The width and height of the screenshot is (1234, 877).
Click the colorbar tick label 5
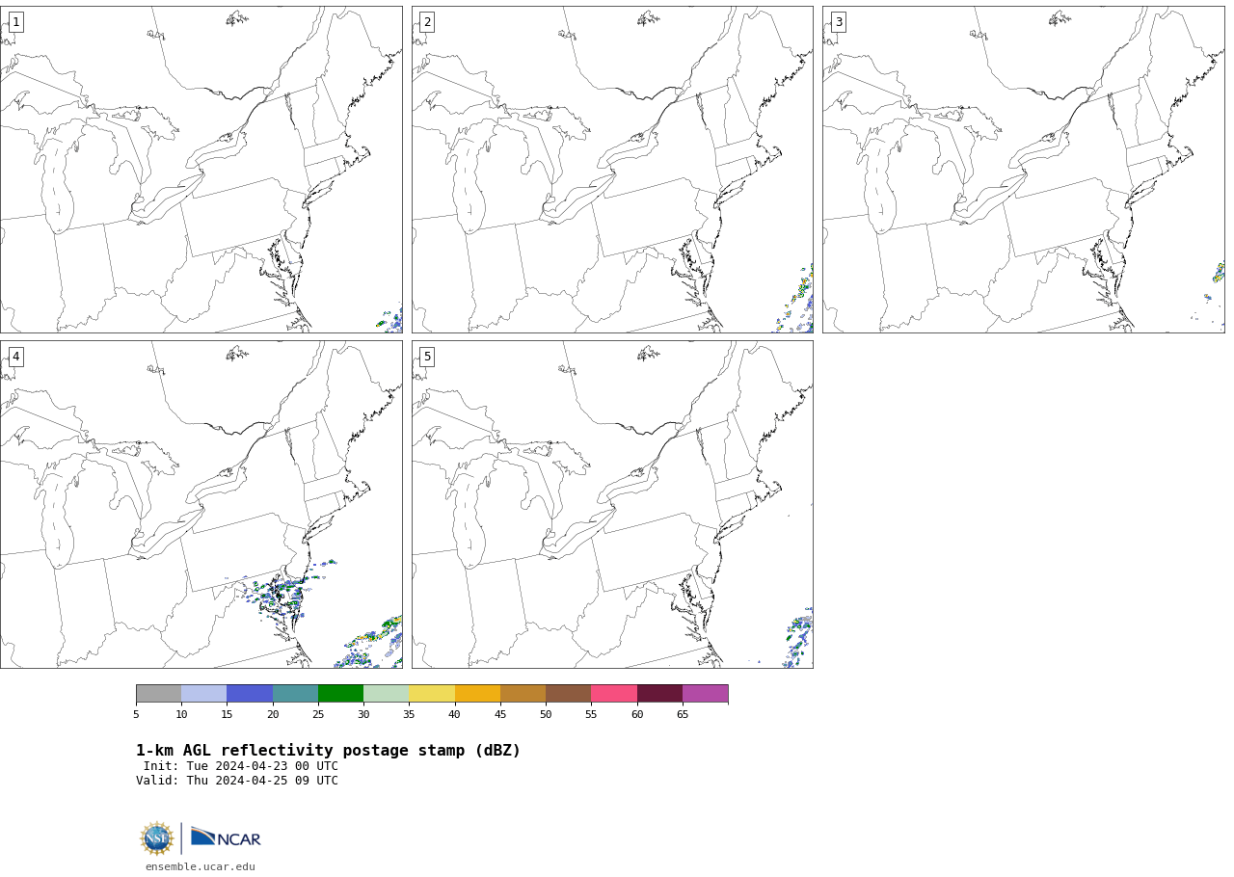coord(136,715)
